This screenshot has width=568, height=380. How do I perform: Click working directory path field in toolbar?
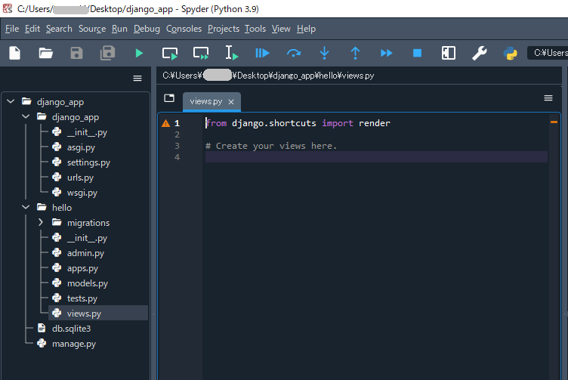[x=548, y=53]
